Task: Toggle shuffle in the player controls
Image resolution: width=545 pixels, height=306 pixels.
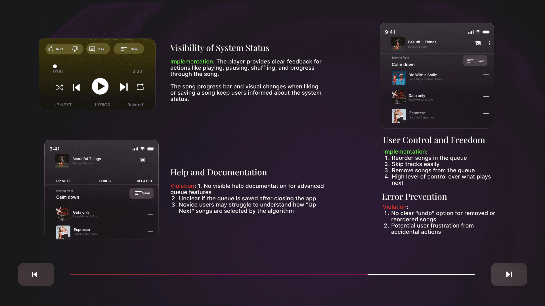Action: (60, 87)
